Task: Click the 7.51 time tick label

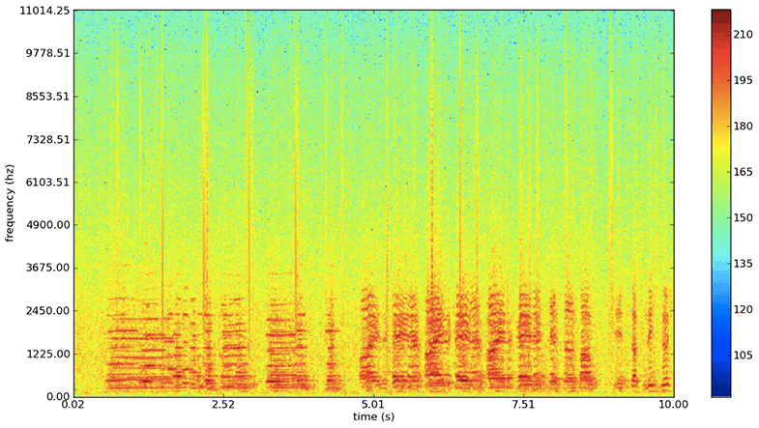Action: pyautogui.click(x=524, y=404)
